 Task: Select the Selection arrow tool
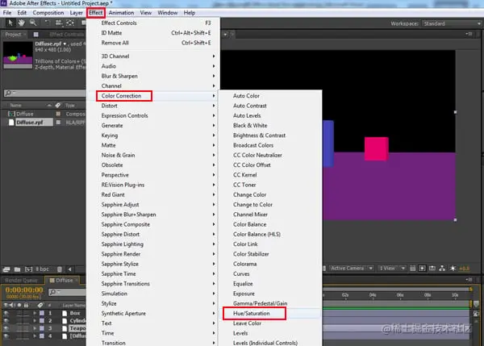click(x=10, y=23)
